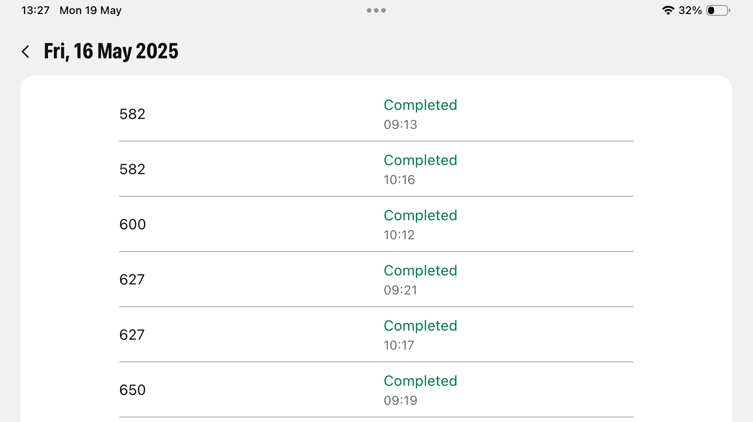The image size is (753, 422).
Task: Tap the clock showing 13:27
Action: point(35,10)
